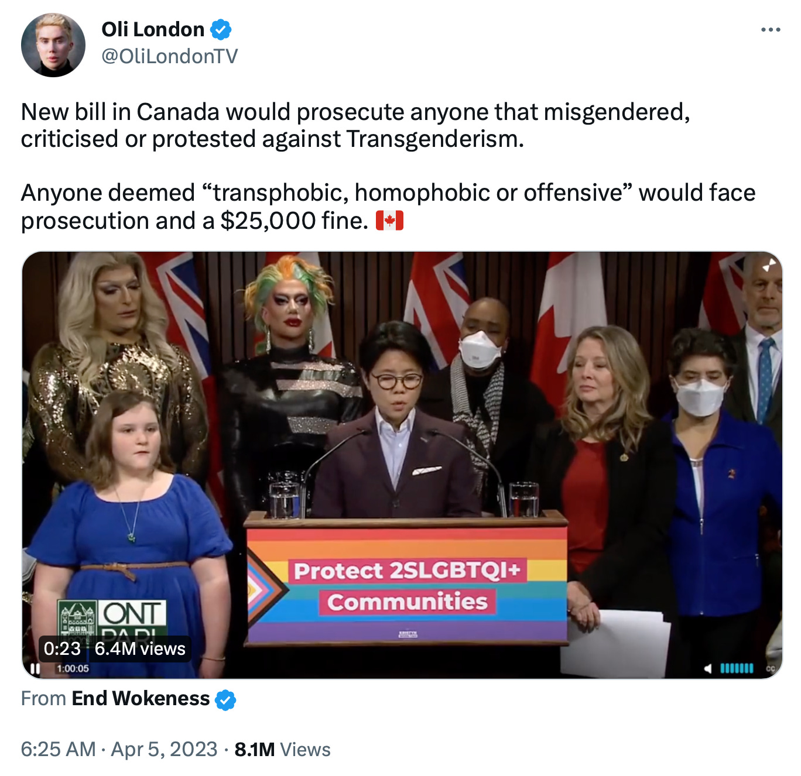The width and height of the screenshot is (801, 776).
Task: Click the 8.1M Views count
Action: pos(282,749)
